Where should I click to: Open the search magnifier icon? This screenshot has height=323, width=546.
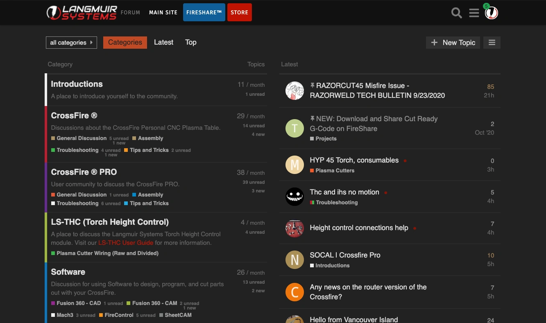pos(456,13)
